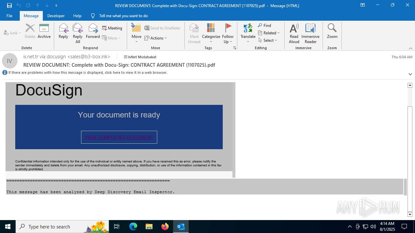
Task: Open the volume control in system tray
Action: (373, 227)
